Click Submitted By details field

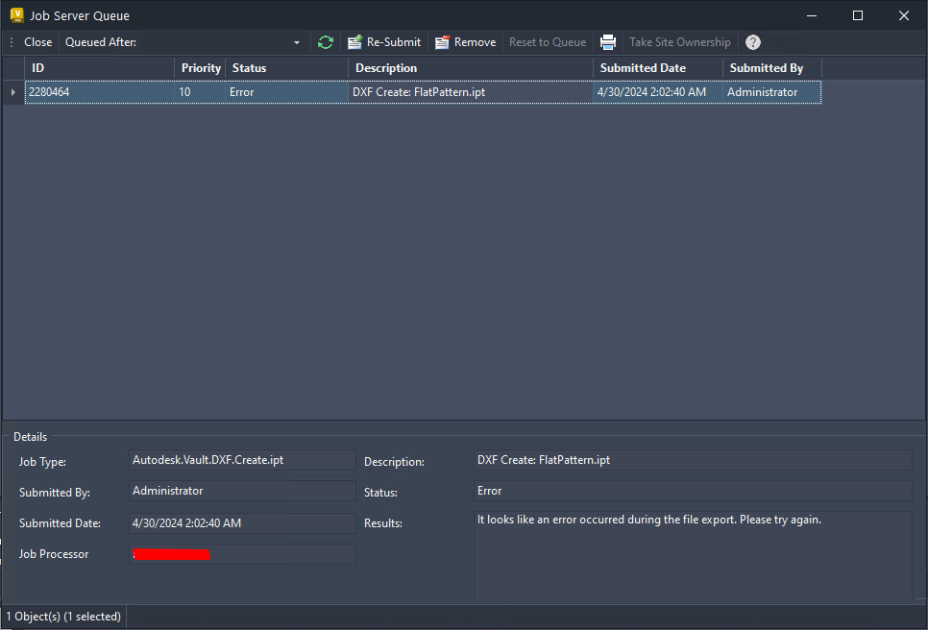242,491
